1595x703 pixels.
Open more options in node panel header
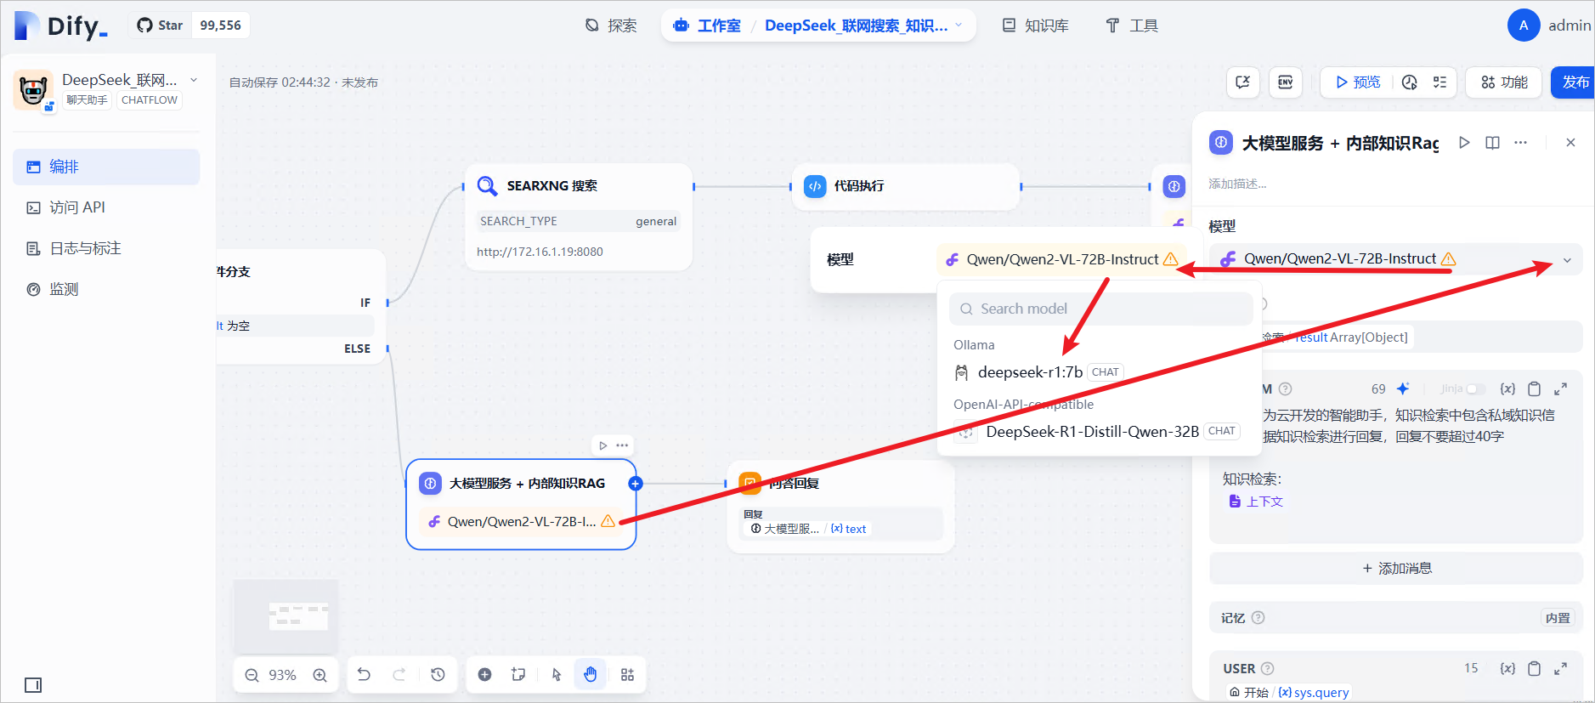pos(1521,143)
